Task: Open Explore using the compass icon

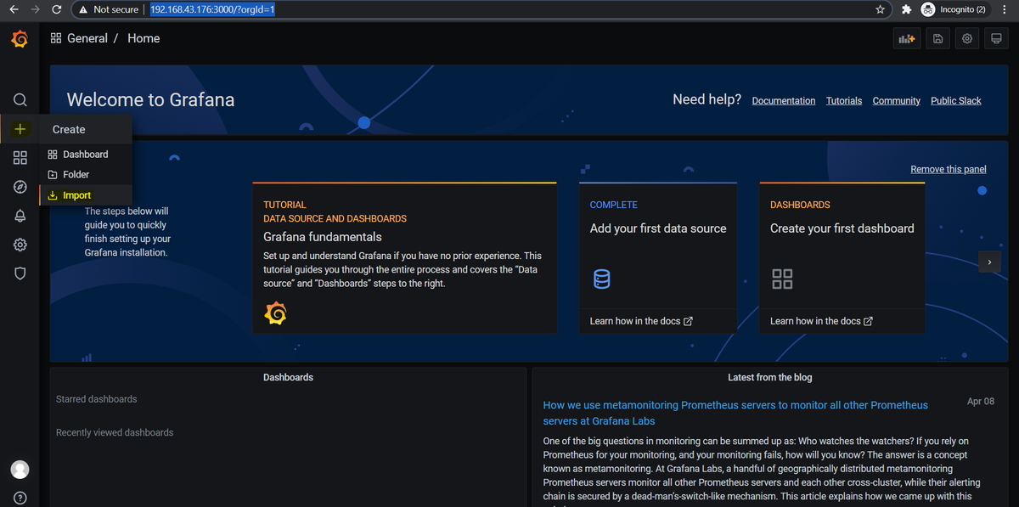Action: (20, 186)
